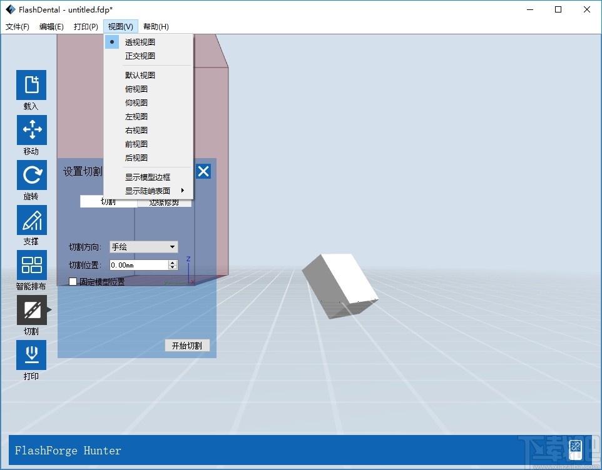The height and width of the screenshot is (470, 602).
Task: Select the 旋转 (Rotate) tool icon
Action: tap(32, 175)
